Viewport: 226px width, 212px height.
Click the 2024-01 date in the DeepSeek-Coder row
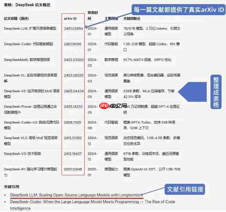point(93,47)
